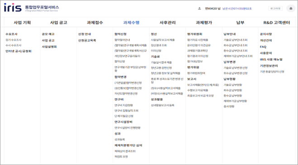Click 제재부가금 납부안내 조회 link

pos(238,56)
